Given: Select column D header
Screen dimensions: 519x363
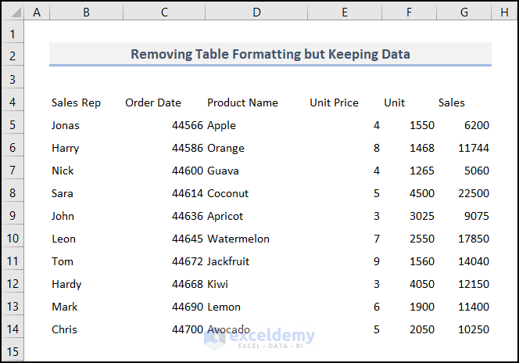Looking at the screenshot, I should coord(256,12).
